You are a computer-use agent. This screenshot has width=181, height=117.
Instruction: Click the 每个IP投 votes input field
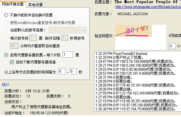[x=68, y=55]
